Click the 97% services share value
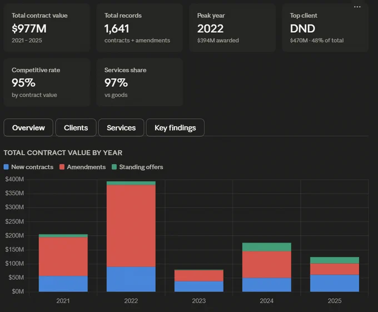 pos(116,83)
